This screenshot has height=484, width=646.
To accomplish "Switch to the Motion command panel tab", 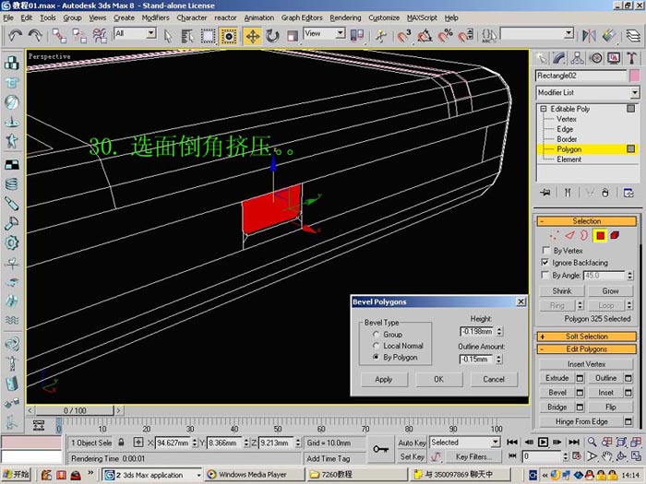I will pos(596,58).
